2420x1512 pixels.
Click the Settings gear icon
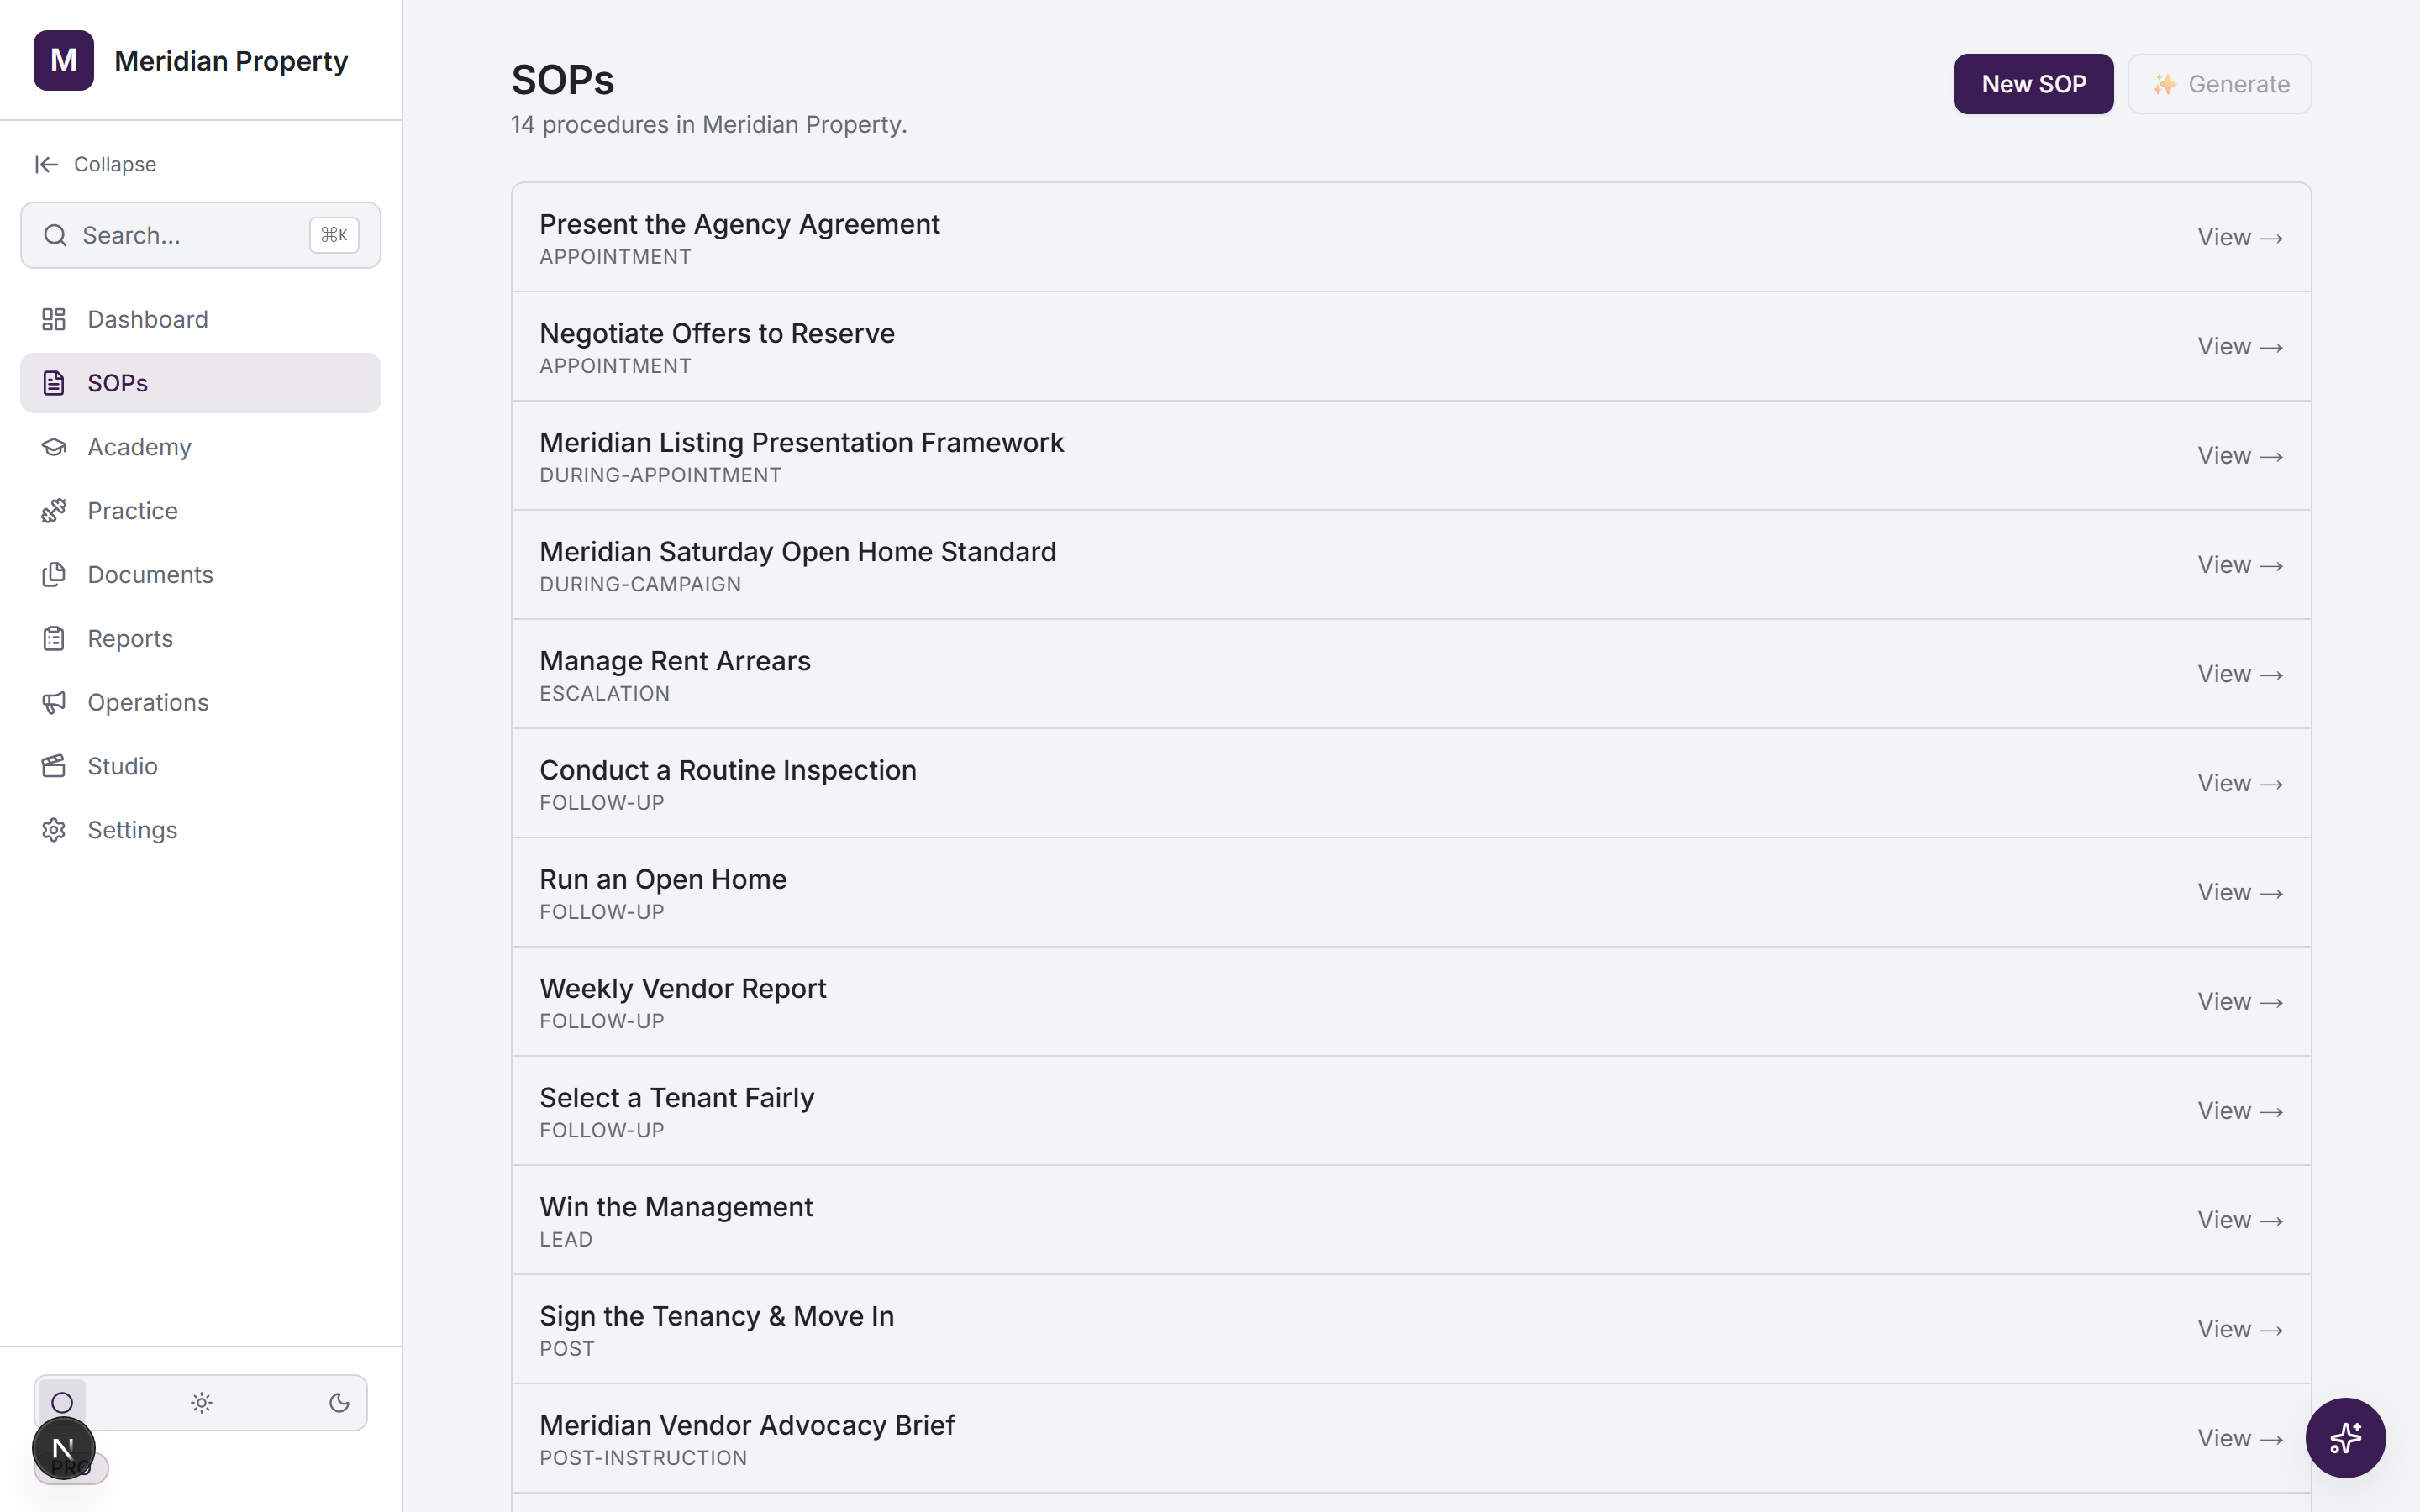point(54,830)
